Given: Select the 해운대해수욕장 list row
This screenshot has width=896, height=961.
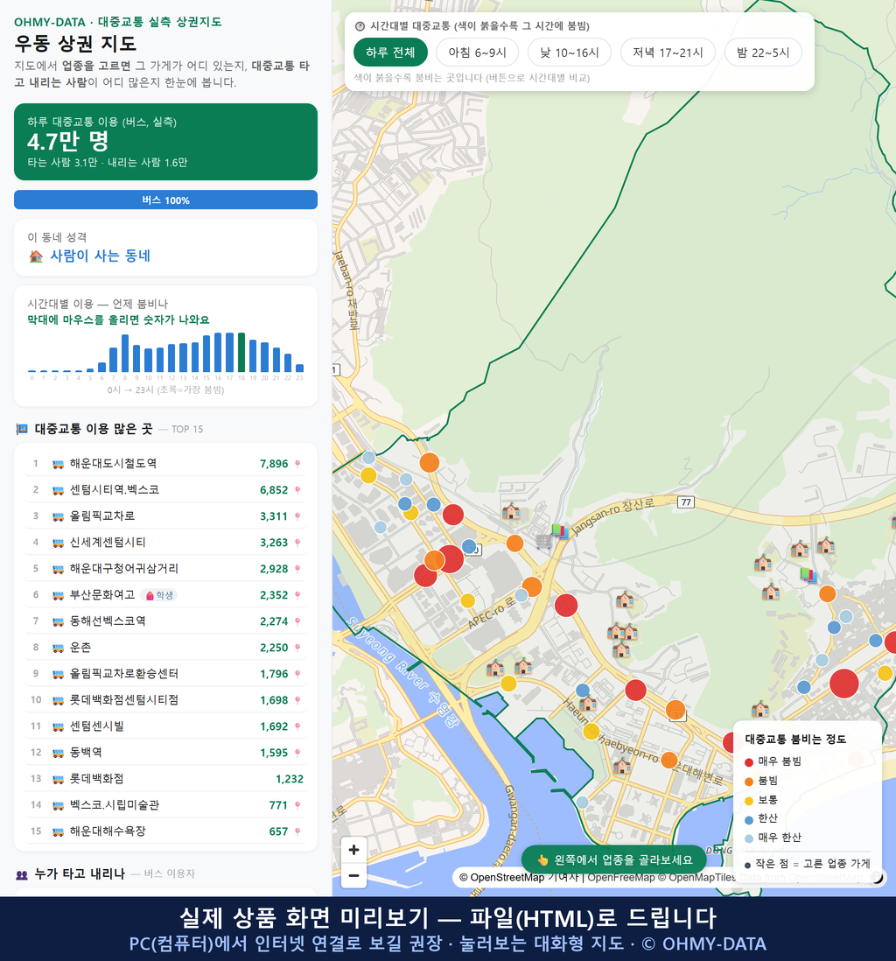Looking at the screenshot, I should [x=165, y=831].
